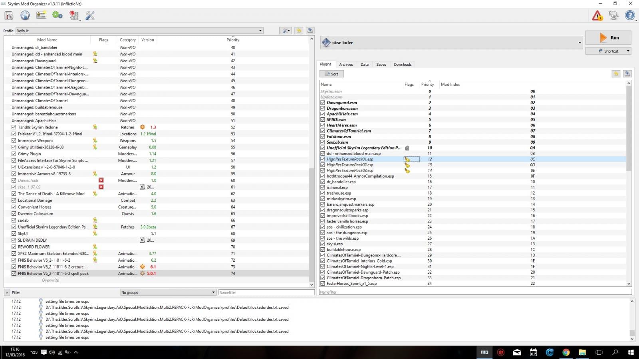
Task: Select the Falskaar.esm plugin row
Action: click(x=472, y=136)
